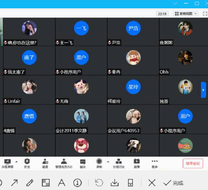Click the Invite (邀请) icon
This screenshot has height=190, width=208.
click(x=45, y=162)
